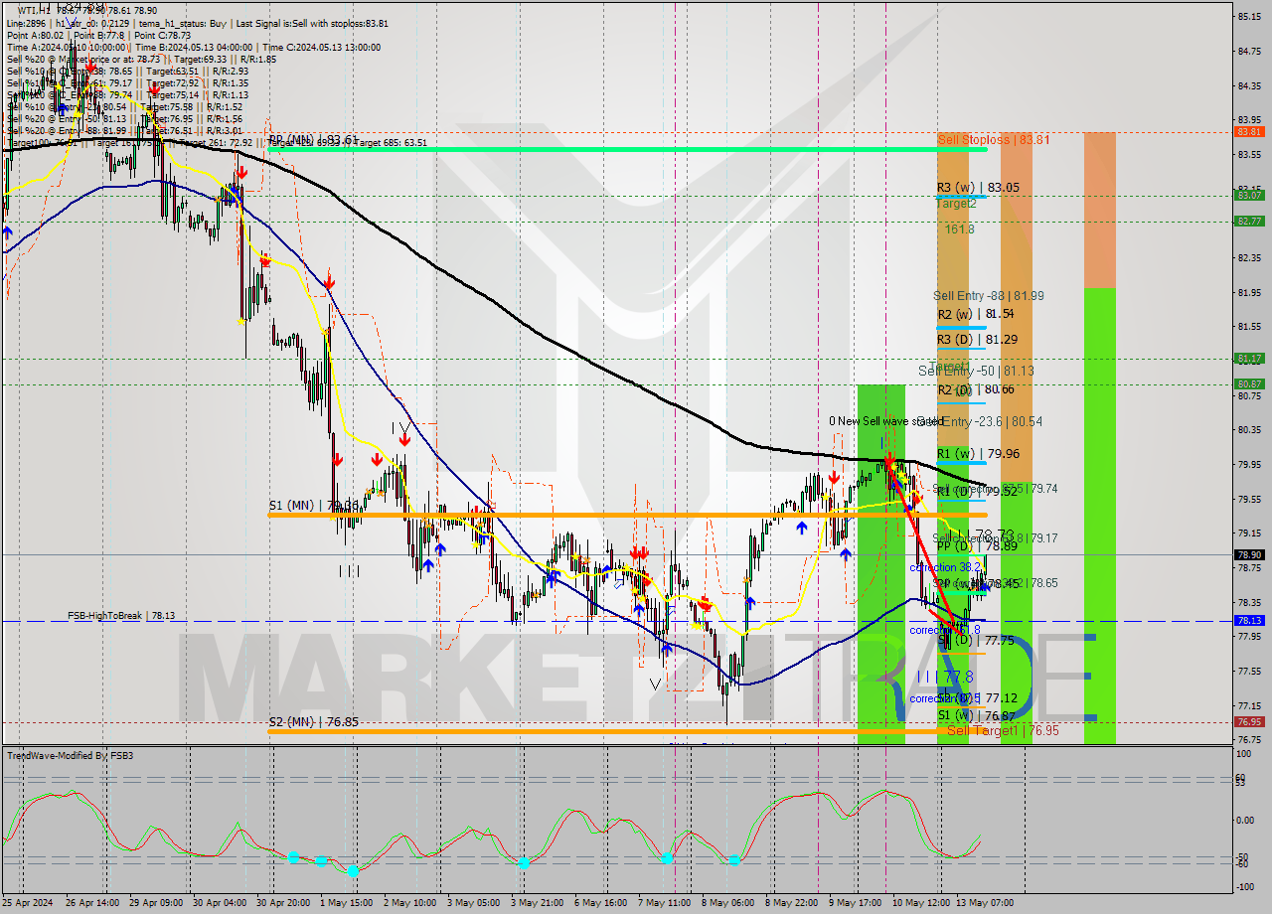Click the 'Sell Stoploss | 83.81' label
This screenshot has width=1272, height=914.
click(x=993, y=139)
